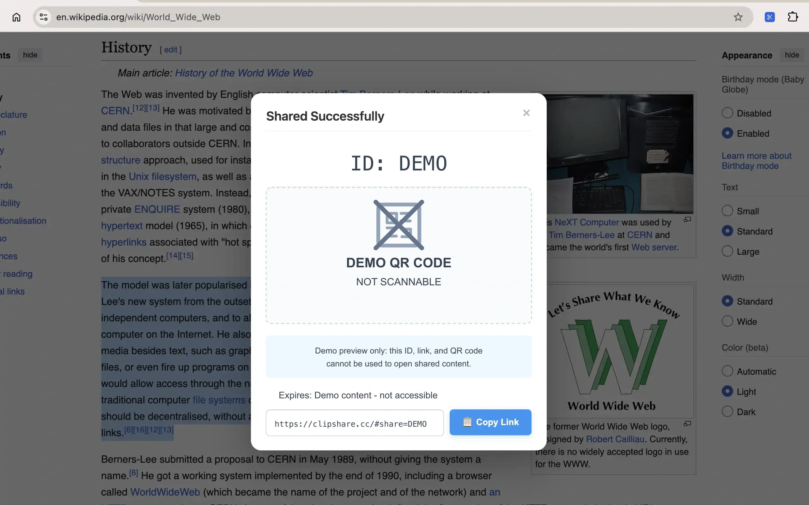Screen dimensions: 809x505
Task: Open History of the World Wide Web article
Action: click(x=244, y=73)
